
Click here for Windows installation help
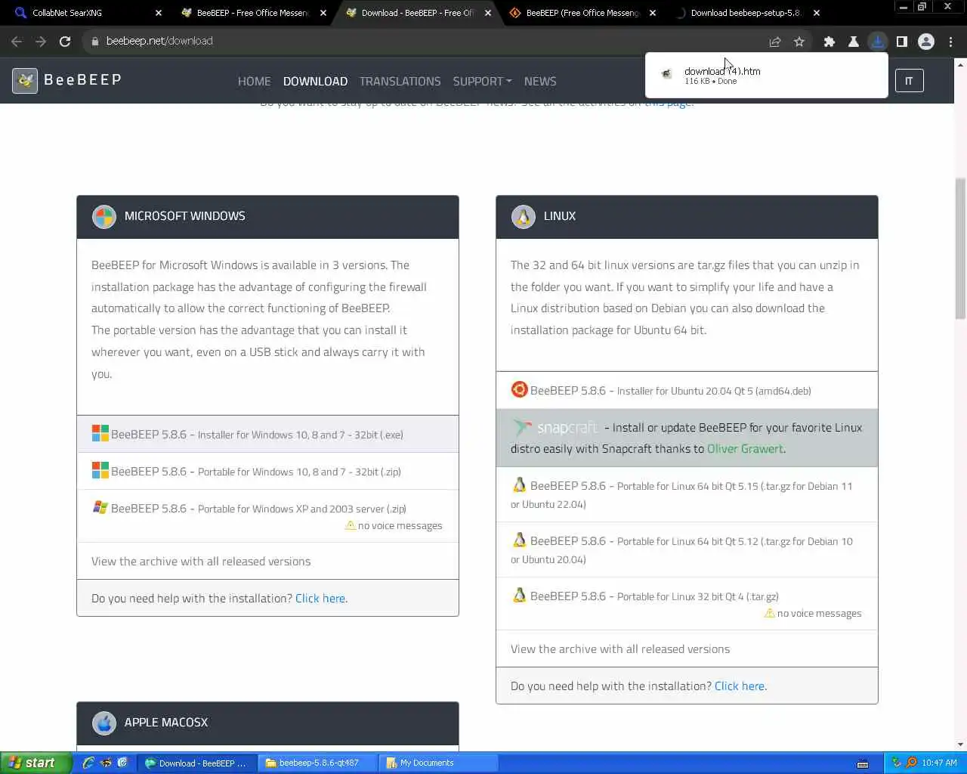point(320,598)
